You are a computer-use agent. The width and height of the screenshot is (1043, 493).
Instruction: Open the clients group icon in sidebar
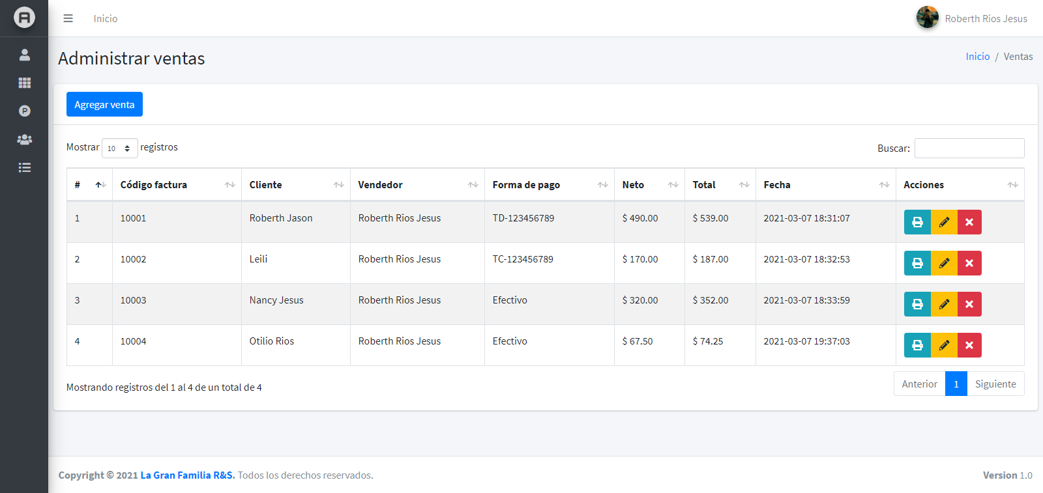click(x=25, y=139)
